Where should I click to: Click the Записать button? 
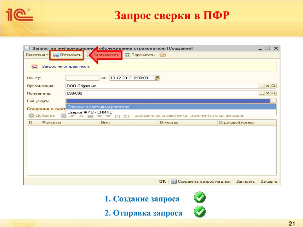coord(245,181)
